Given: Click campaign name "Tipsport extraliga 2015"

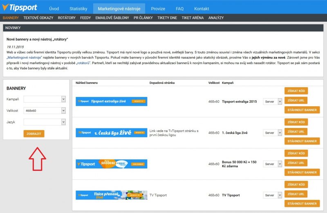Looking at the screenshot, I should pos(240,102).
